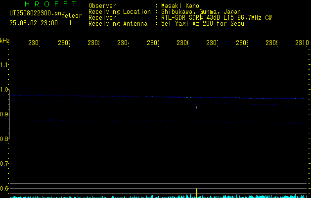Click the HROFFT title text
This screenshot has width=311, height=198.
50,4
